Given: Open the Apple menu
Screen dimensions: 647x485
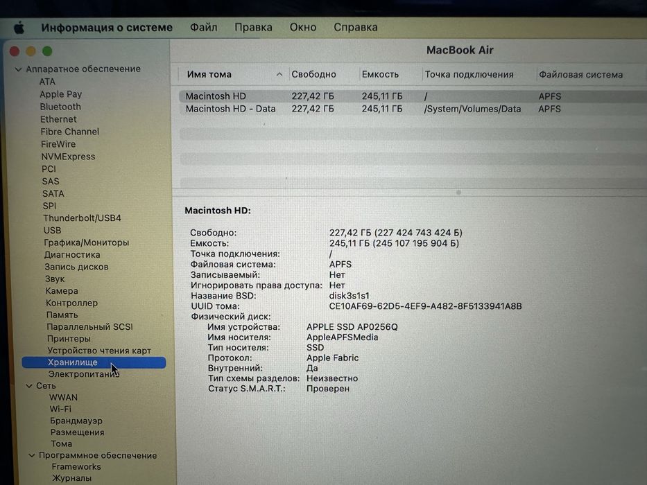Looking at the screenshot, I should point(19,28).
